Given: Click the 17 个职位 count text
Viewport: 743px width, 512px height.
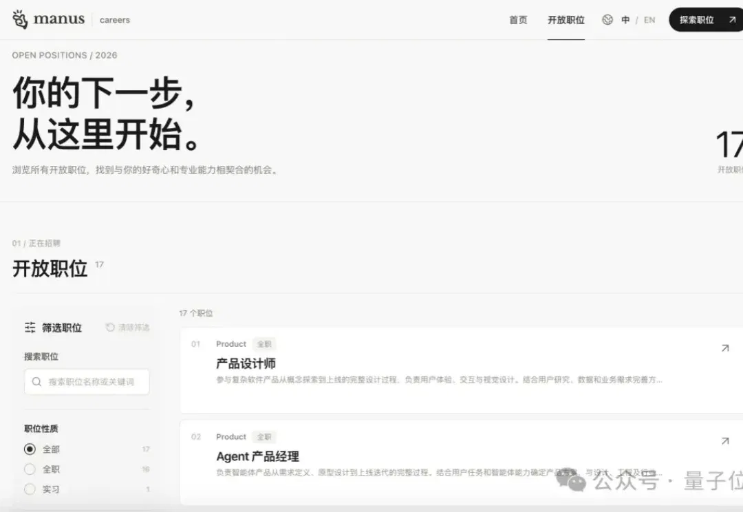Looking at the screenshot, I should (x=195, y=313).
